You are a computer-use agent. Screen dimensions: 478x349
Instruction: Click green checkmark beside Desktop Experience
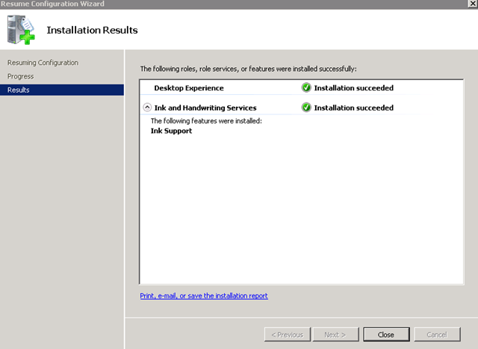[x=306, y=87]
